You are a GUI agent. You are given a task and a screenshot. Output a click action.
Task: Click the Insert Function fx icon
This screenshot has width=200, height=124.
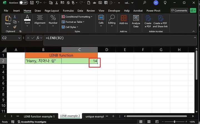38,38
